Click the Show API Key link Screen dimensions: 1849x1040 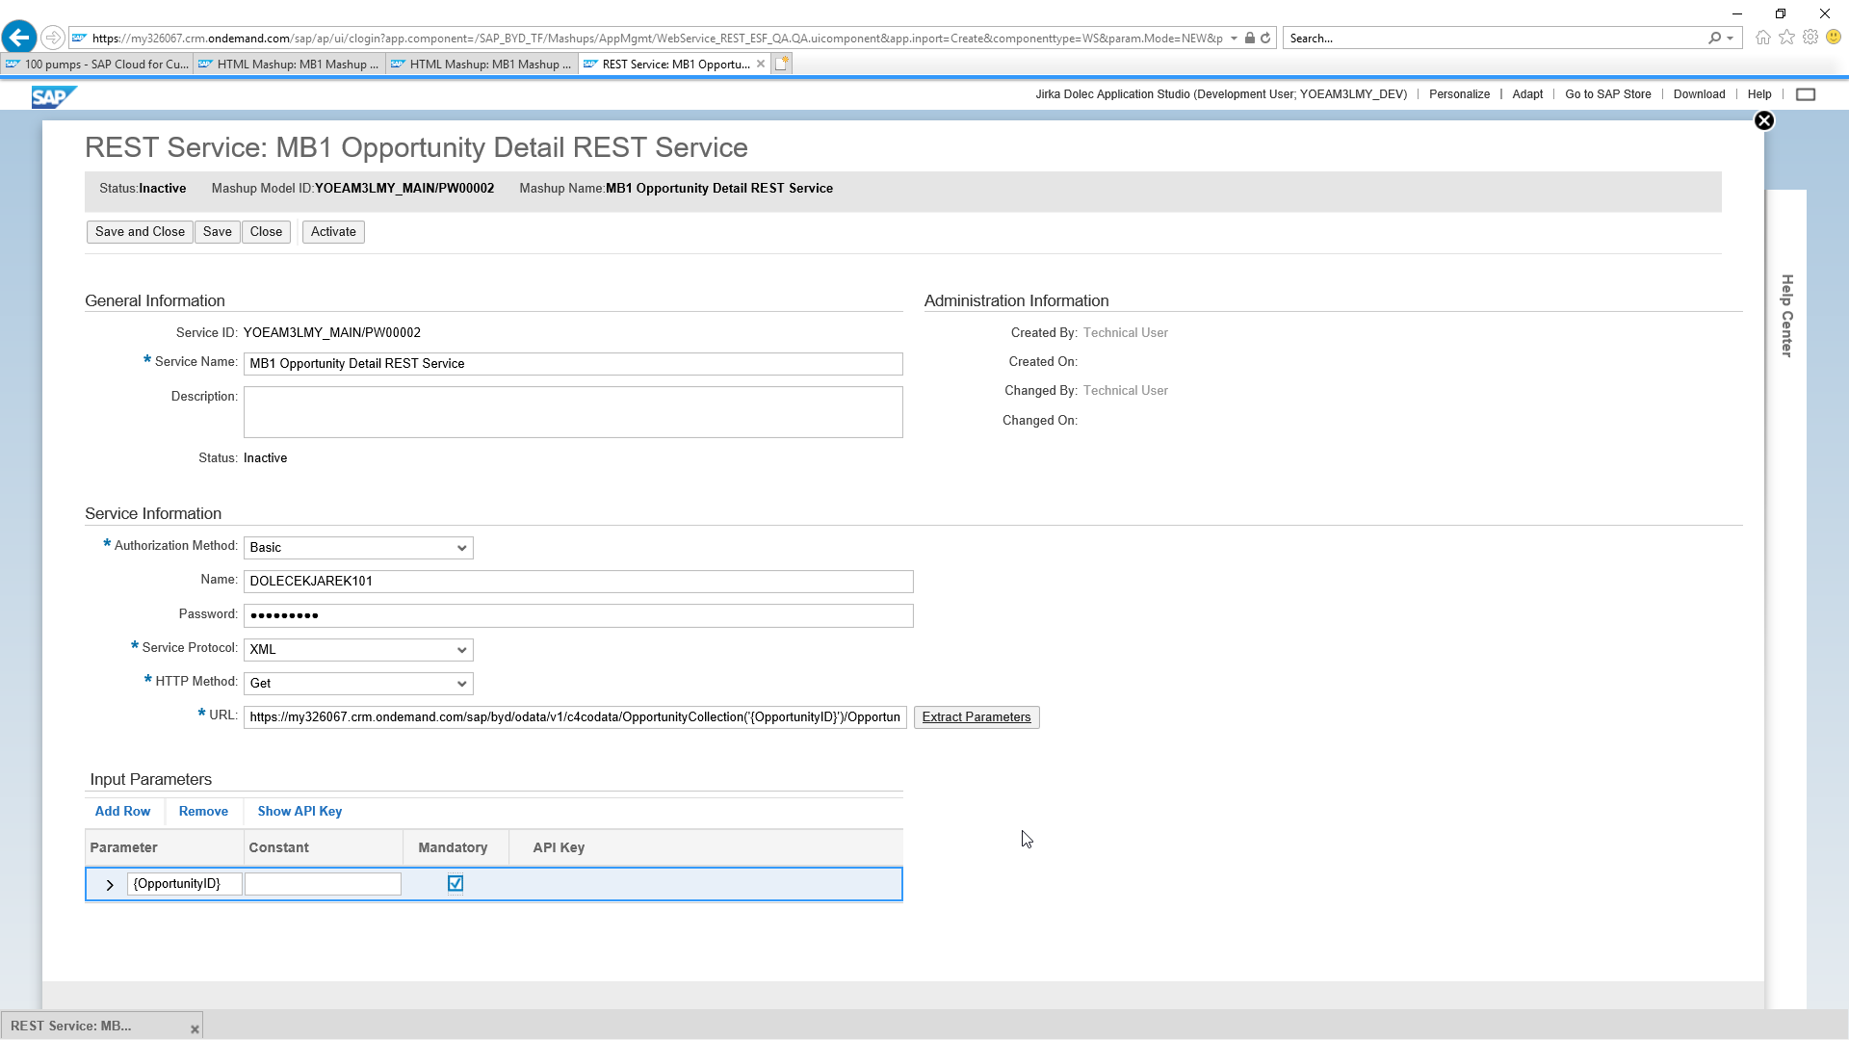click(299, 812)
